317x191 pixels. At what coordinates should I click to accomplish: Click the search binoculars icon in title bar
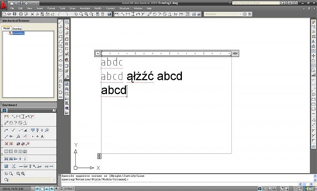(x=283, y=3)
